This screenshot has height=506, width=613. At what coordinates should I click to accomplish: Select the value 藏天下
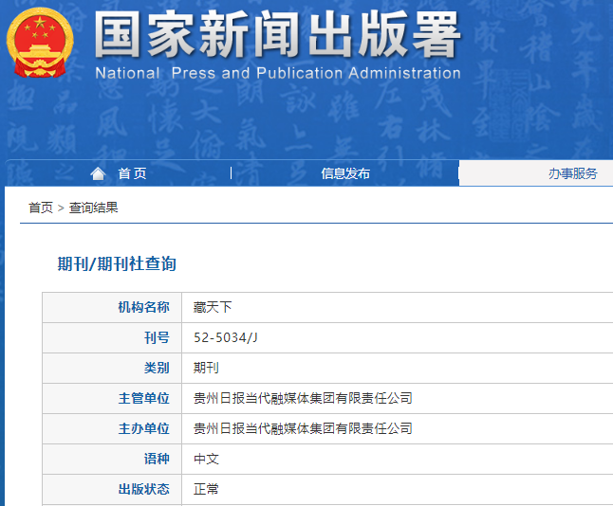213,307
